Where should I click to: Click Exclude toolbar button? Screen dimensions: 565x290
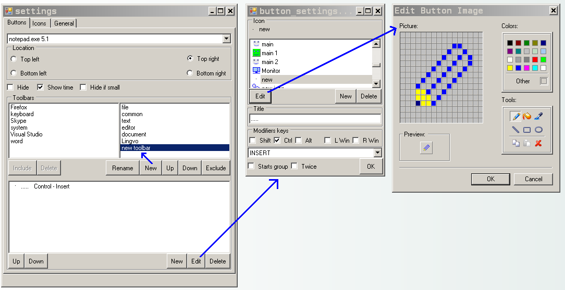216,168
